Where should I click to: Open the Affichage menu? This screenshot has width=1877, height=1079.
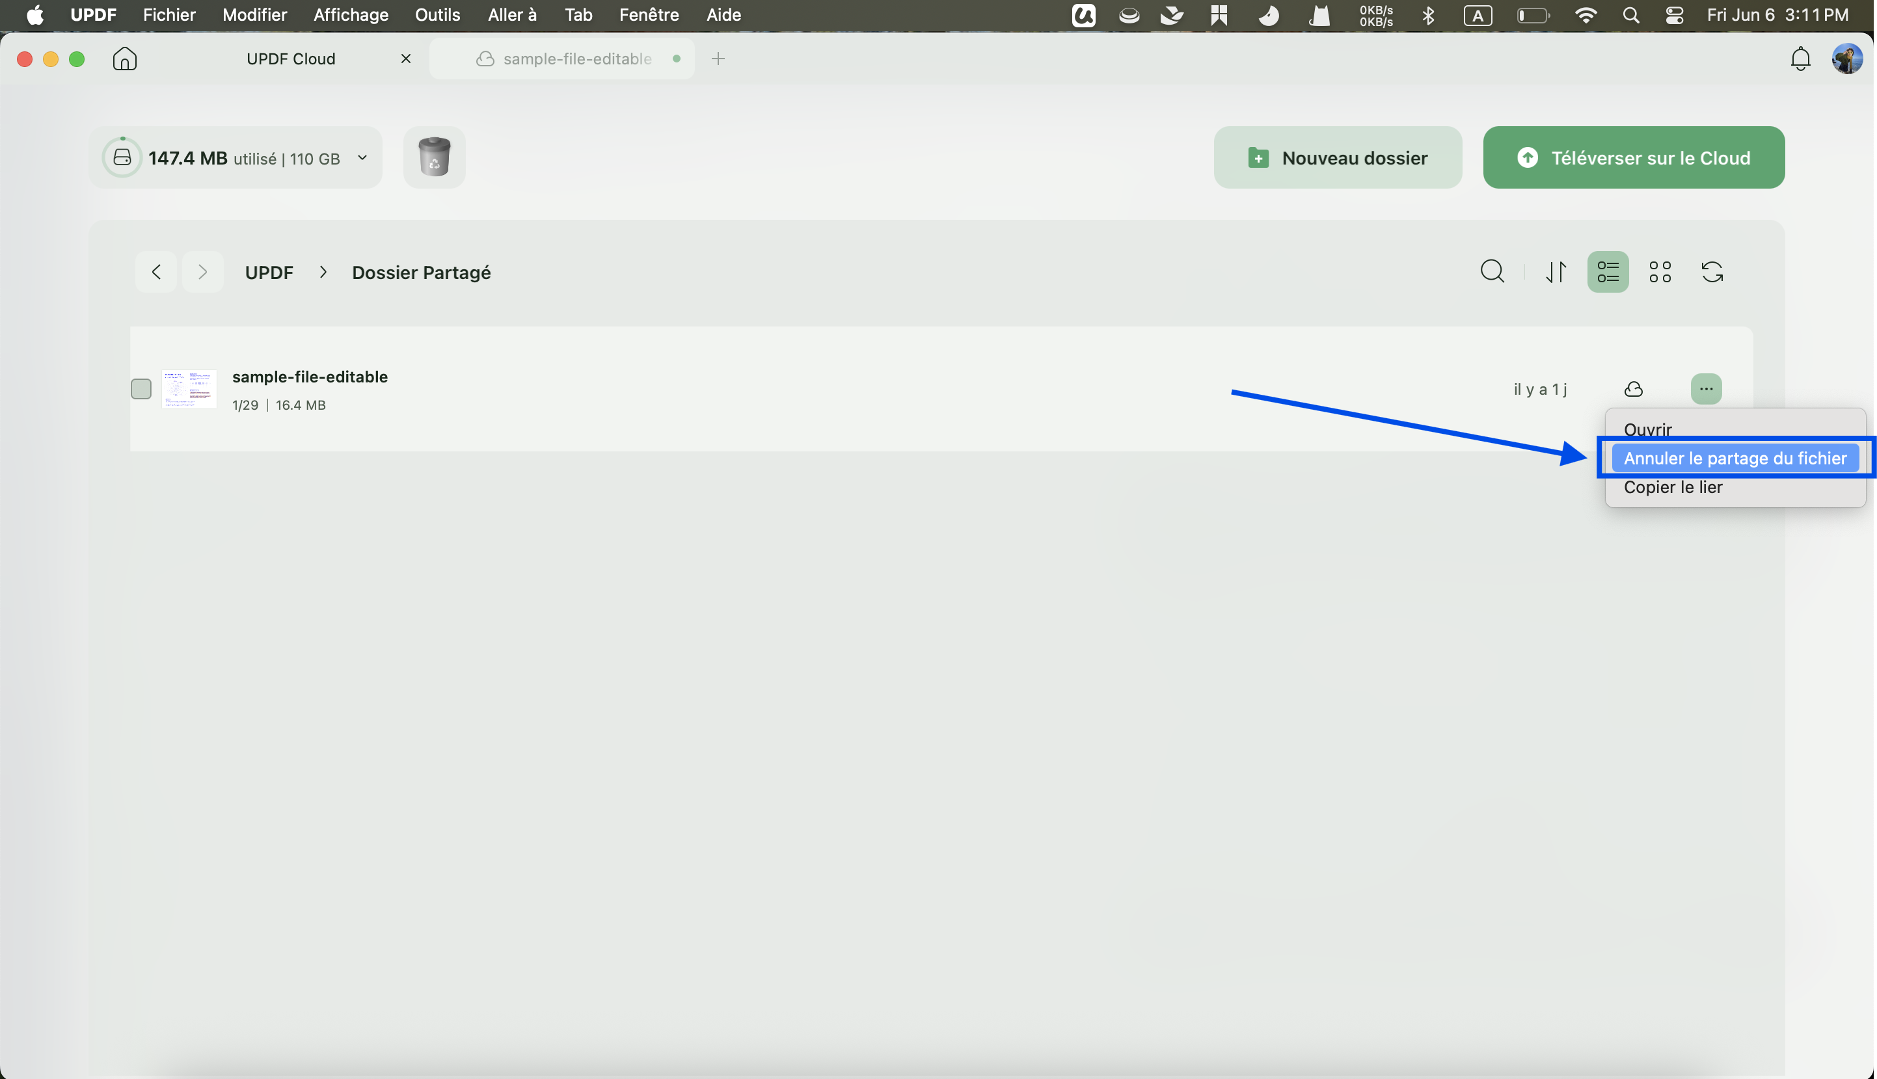(351, 15)
